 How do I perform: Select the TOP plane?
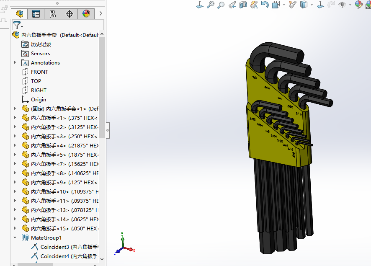tap(36, 81)
